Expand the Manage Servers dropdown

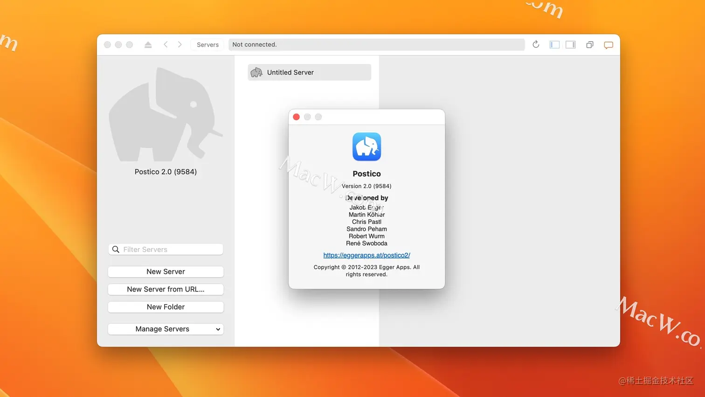pos(166,329)
